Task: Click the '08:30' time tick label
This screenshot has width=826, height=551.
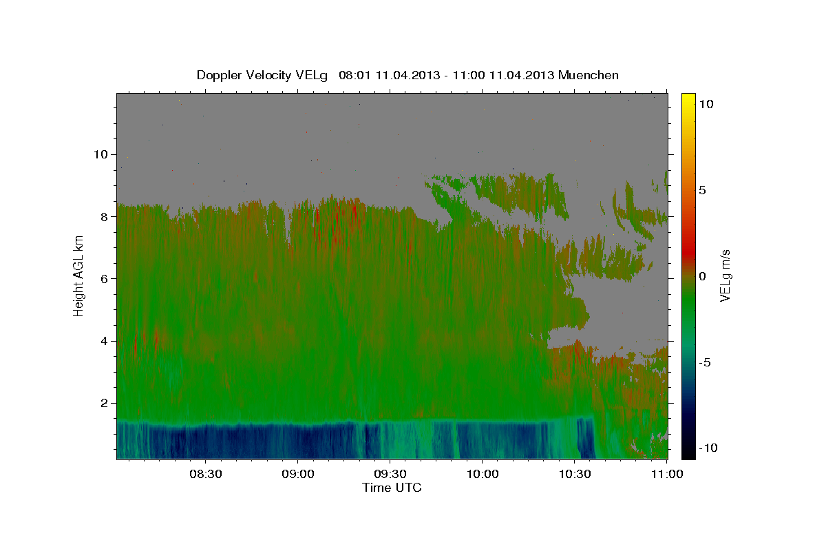Action: pos(205,474)
